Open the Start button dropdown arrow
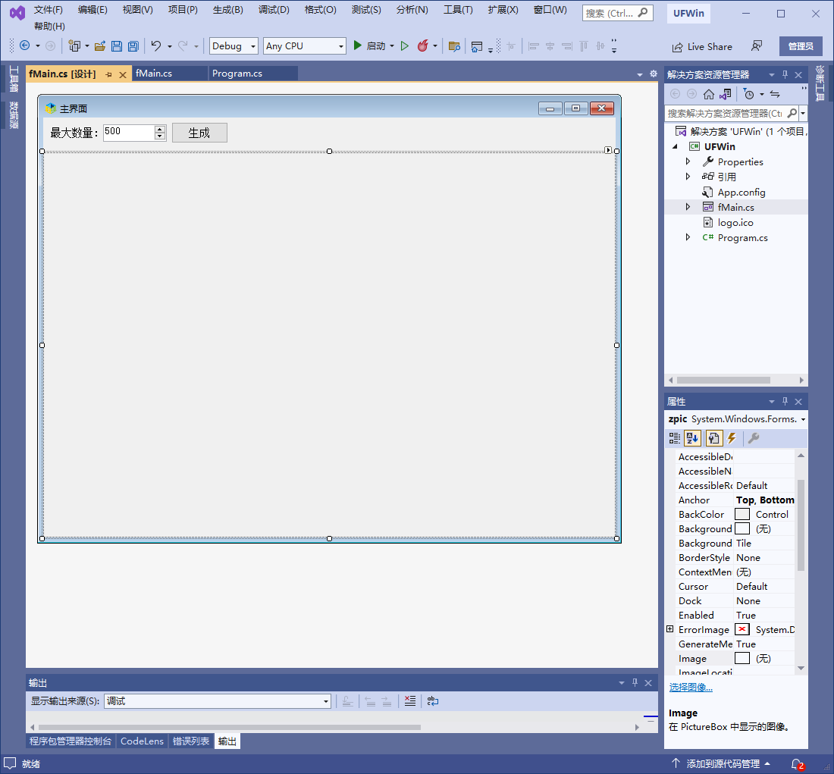 pyautogui.click(x=392, y=46)
